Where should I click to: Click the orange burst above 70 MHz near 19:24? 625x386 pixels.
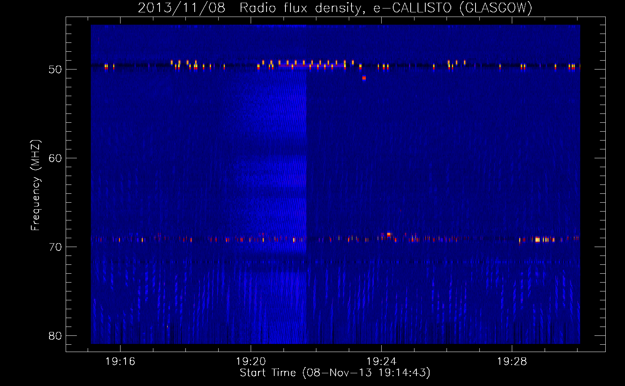(x=389, y=234)
